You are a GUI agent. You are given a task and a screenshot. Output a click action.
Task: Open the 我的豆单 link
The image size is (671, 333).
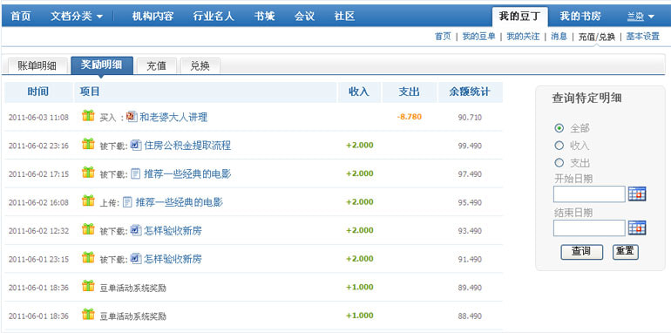[479, 37]
